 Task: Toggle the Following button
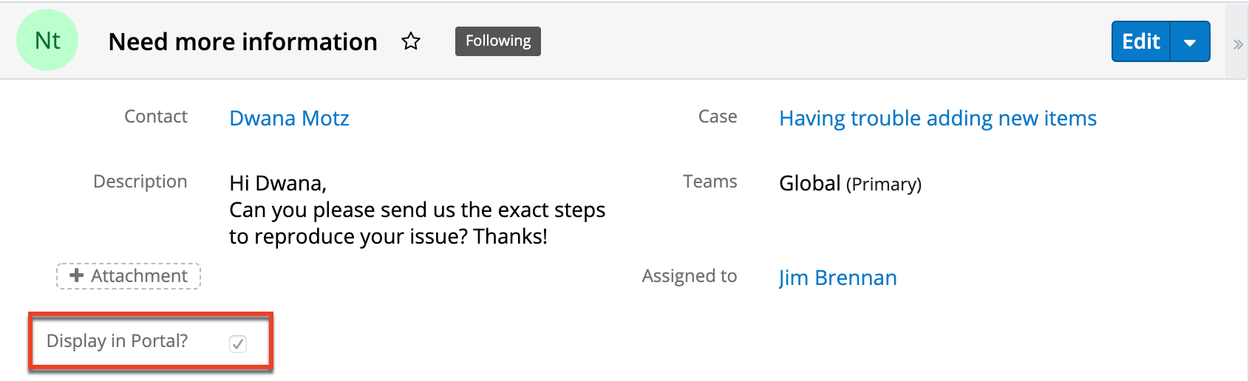click(x=497, y=41)
